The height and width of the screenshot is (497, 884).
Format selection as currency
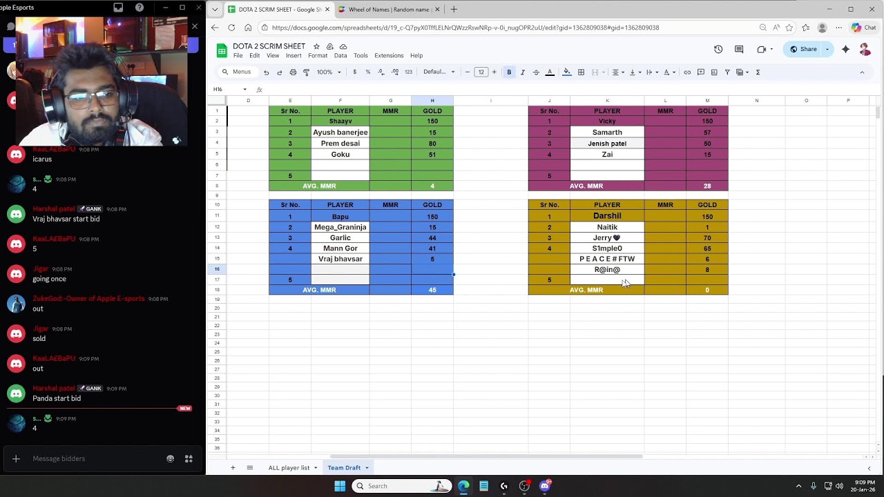pos(354,72)
